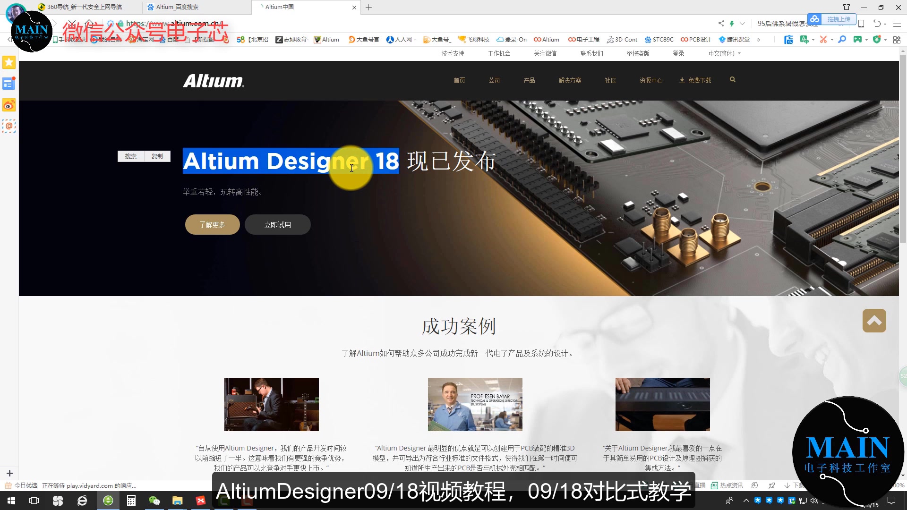Click the 登录 login link
The width and height of the screenshot is (907, 510).
tap(678, 53)
